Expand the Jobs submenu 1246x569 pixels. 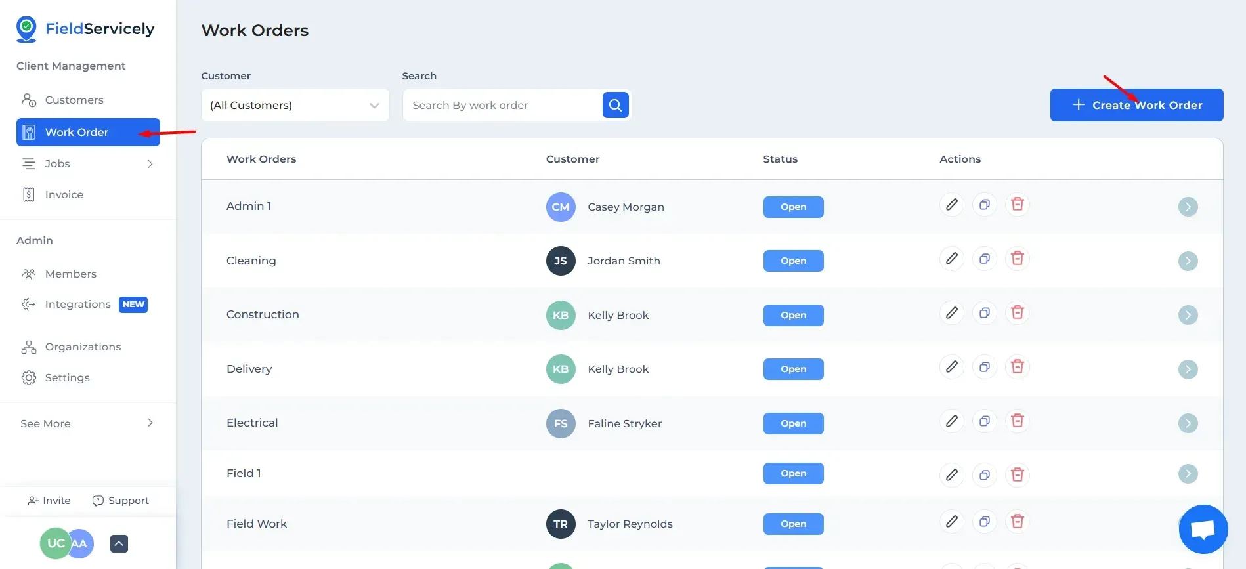click(150, 164)
